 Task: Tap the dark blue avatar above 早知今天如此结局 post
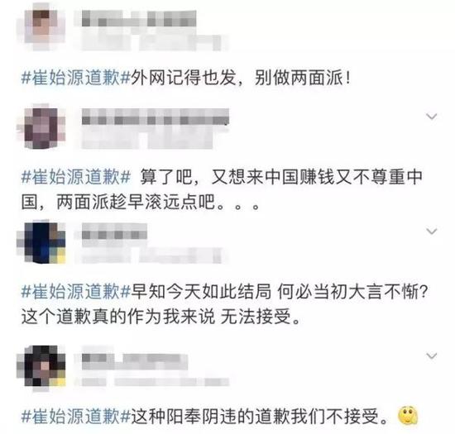click(x=43, y=242)
